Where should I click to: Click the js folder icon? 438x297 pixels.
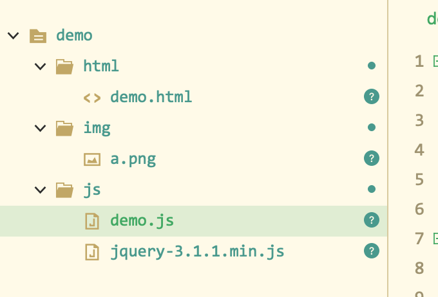pyautogui.click(x=64, y=190)
